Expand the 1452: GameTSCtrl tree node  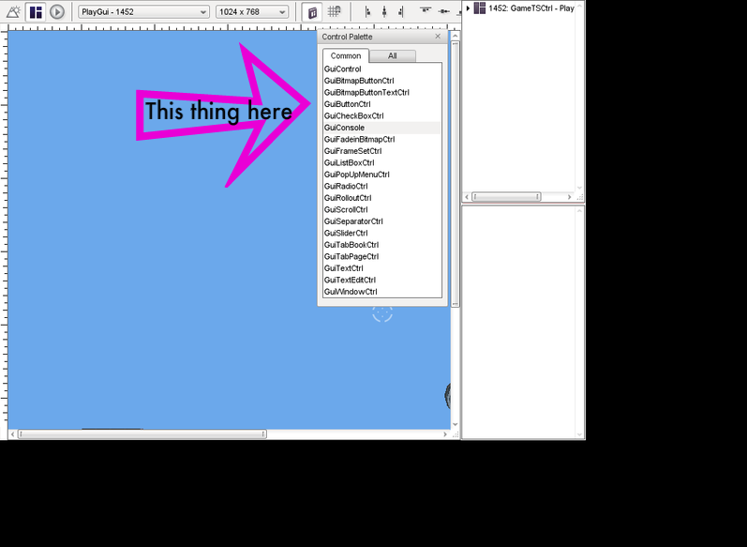(x=469, y=8)
